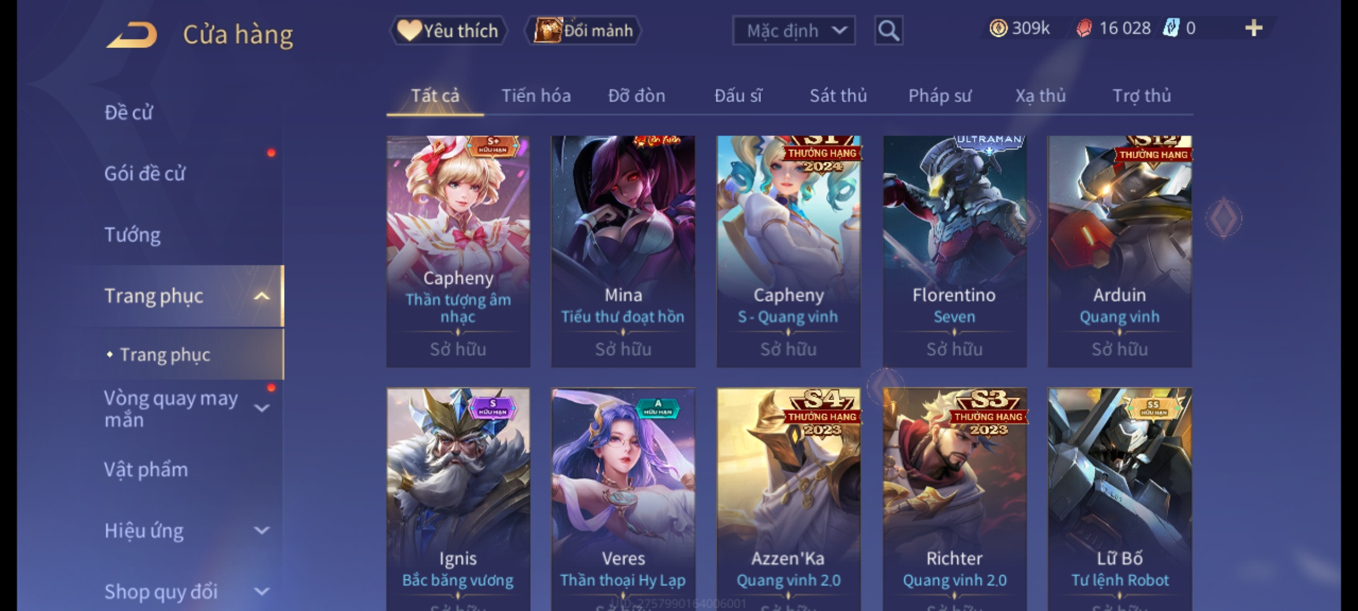Select the Tiến hóa tab

point(536,96)
